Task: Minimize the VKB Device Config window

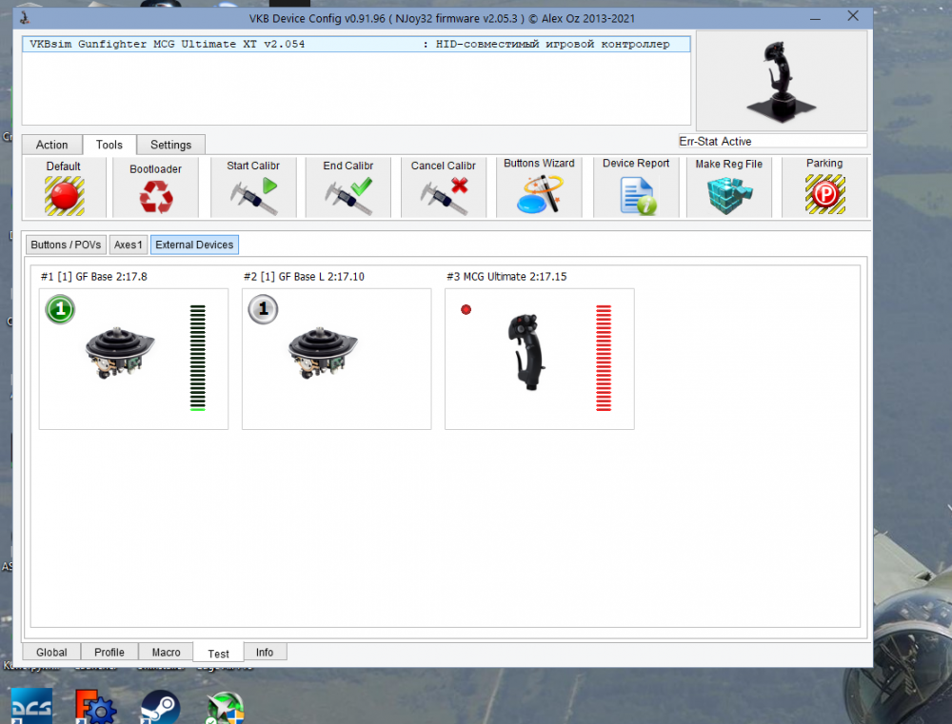Action: (816, 18)
